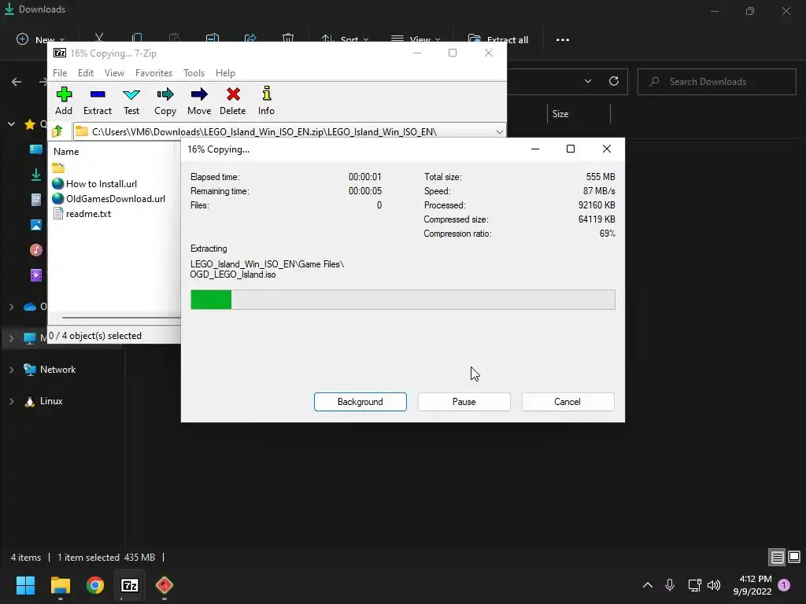This screenshot has height=604, width=806.
Task: Show hidden system tray icons
Action: (648, 585)
